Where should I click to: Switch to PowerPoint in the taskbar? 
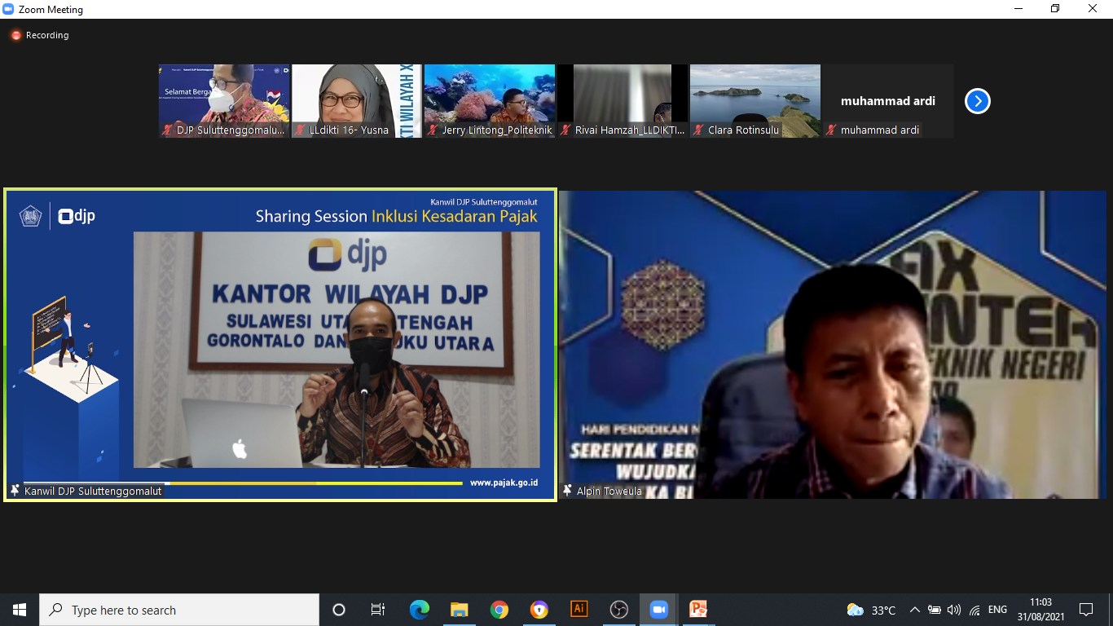click(x=698, y=610)
